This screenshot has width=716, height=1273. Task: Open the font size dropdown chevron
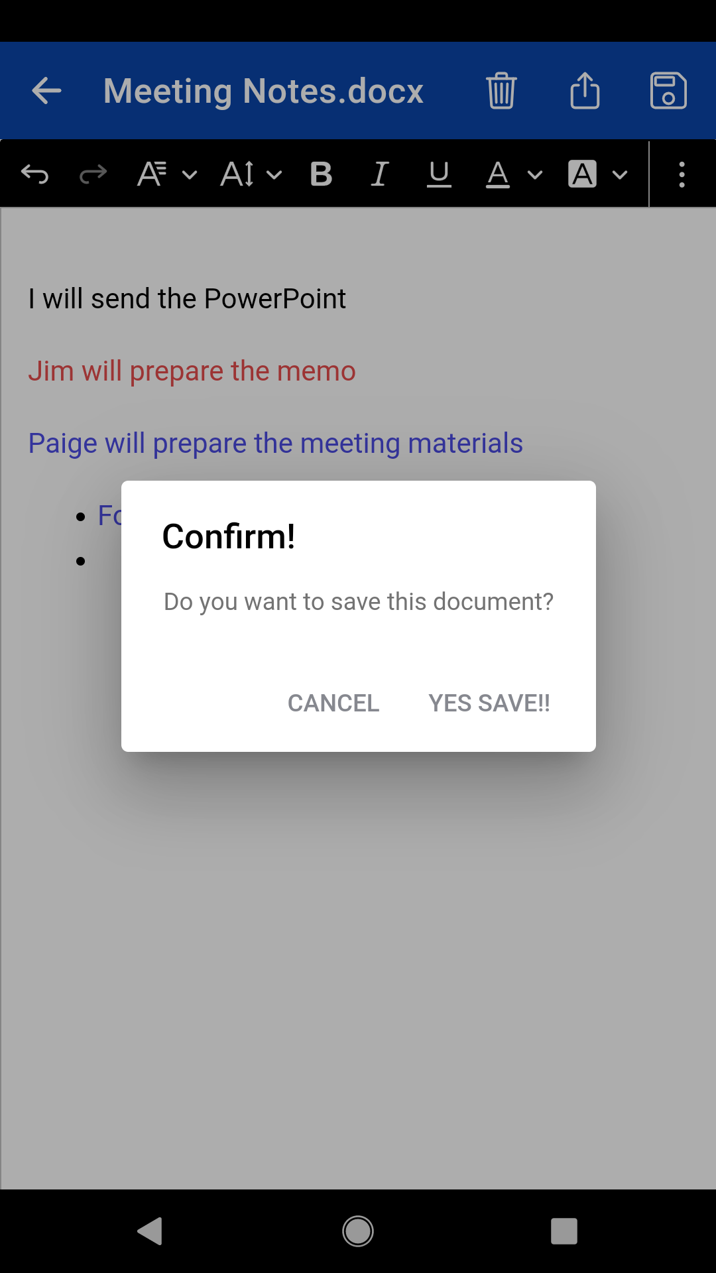273,174
